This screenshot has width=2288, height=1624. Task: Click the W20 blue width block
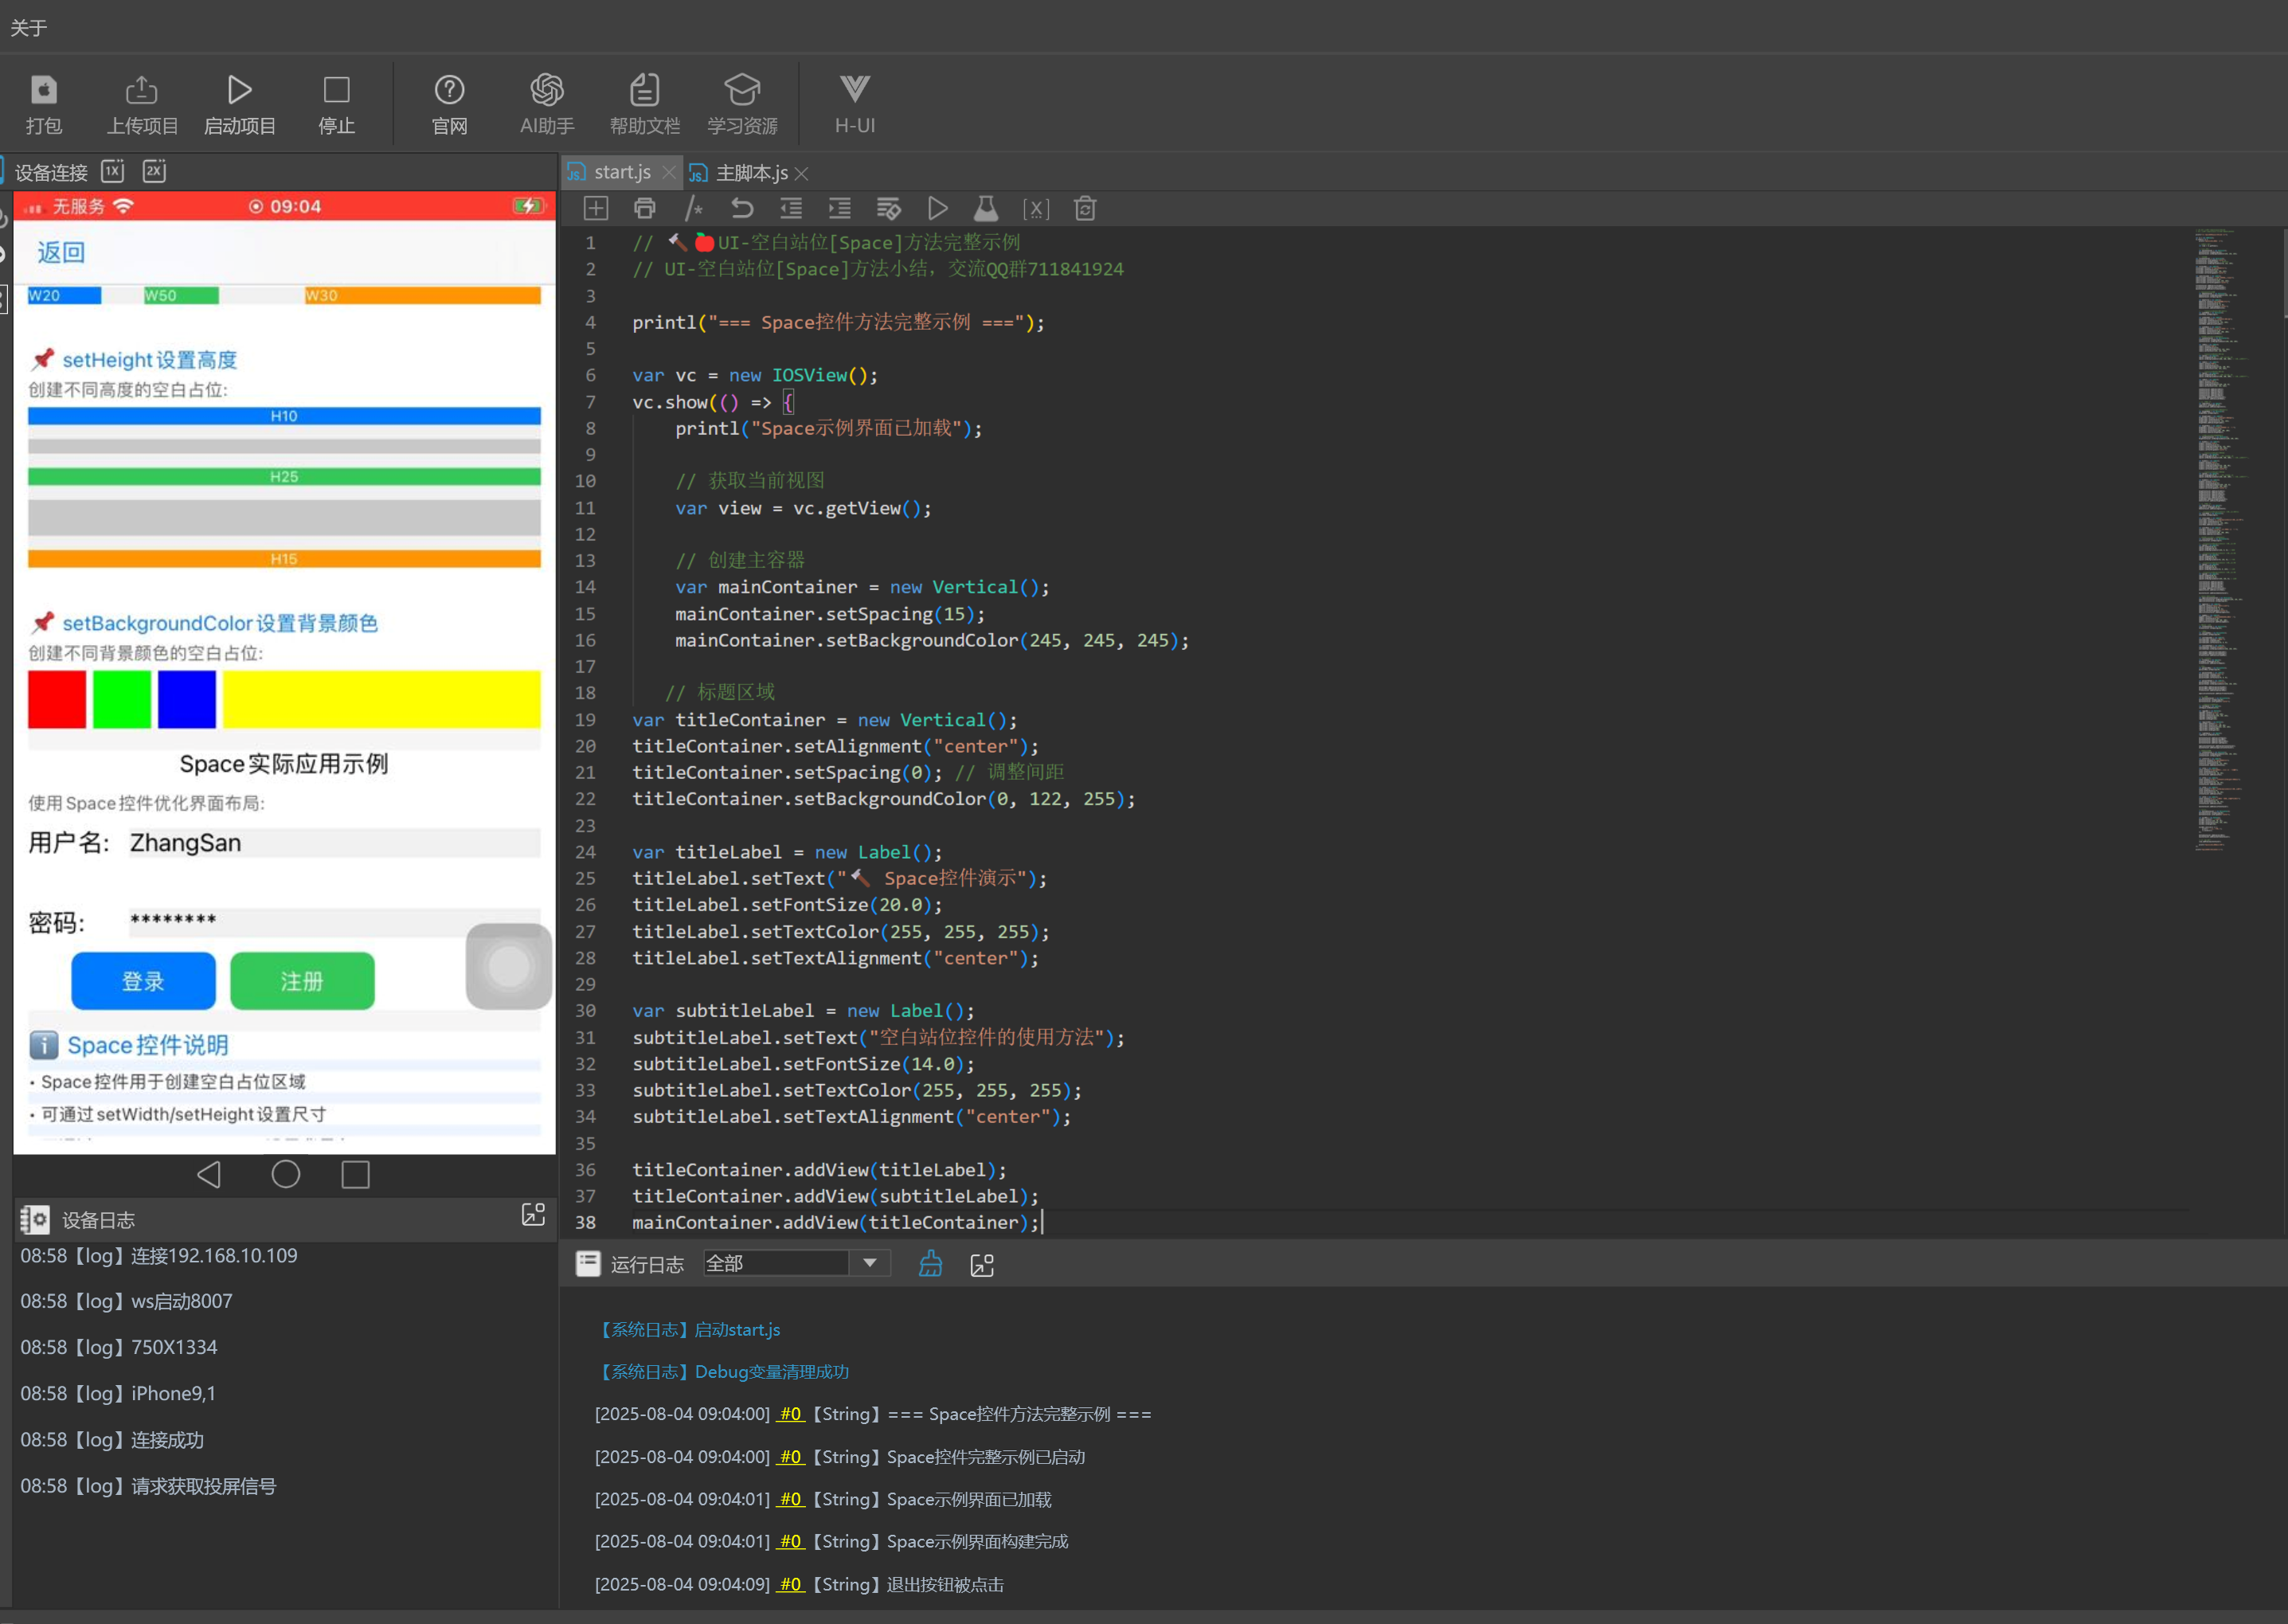coord(64,295)
